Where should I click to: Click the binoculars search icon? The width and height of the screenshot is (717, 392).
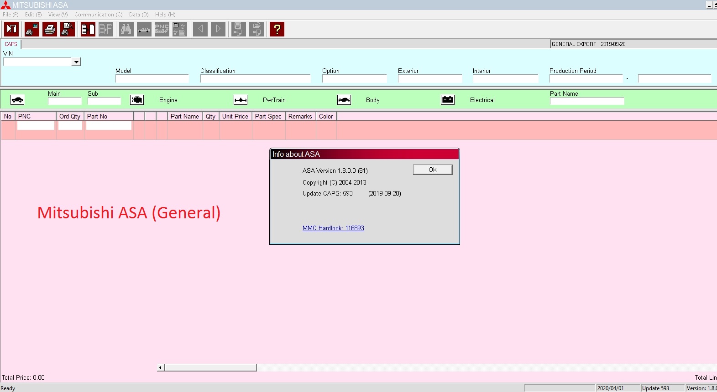coord(126,29)
